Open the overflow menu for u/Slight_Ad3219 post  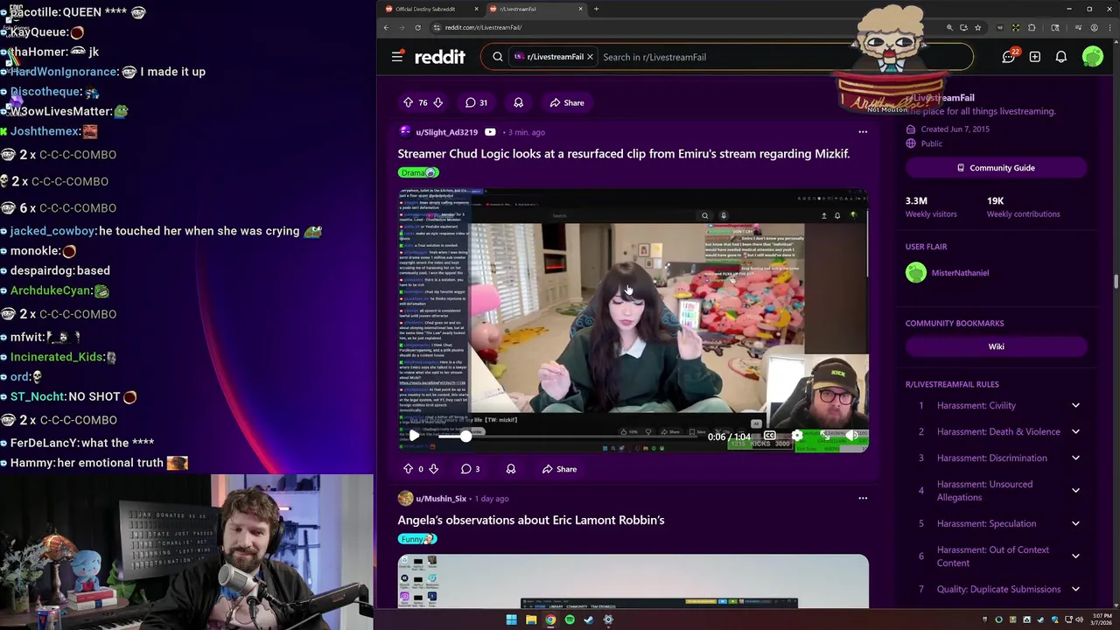click(x=863, y=132)
